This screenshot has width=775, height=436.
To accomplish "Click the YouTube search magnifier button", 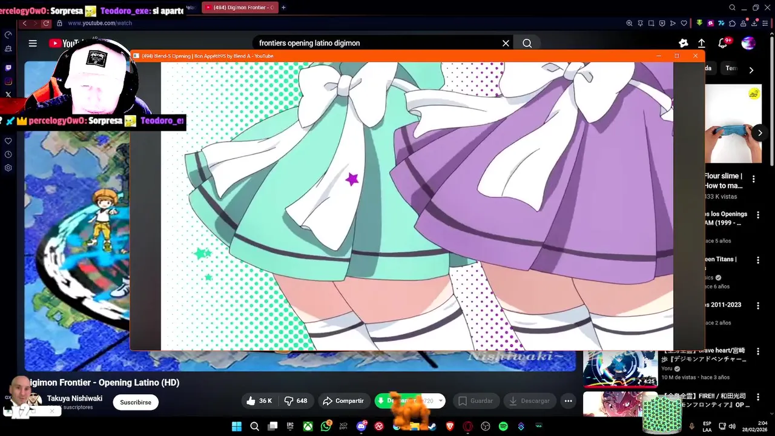I will click(x=527, y=43).
